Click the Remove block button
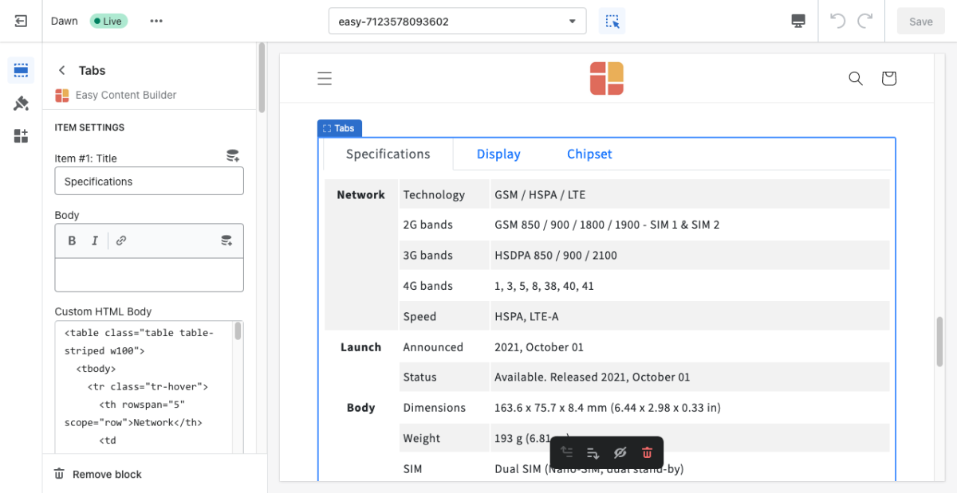 98,474
